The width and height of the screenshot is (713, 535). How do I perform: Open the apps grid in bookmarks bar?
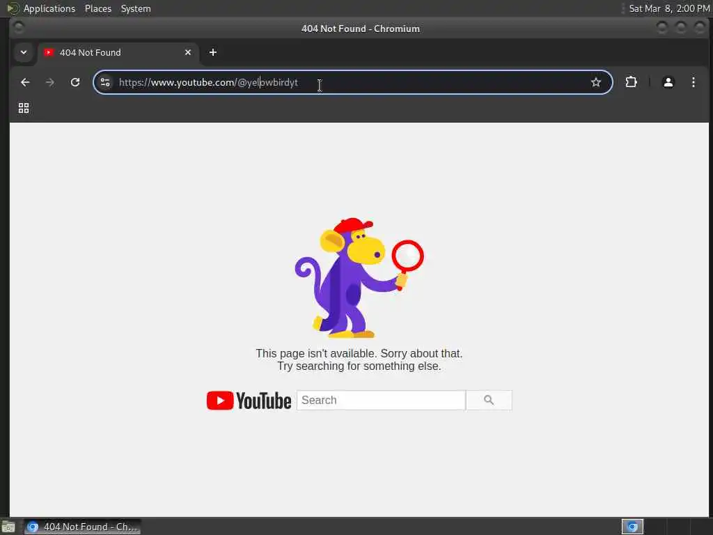(x=24, y=108)
